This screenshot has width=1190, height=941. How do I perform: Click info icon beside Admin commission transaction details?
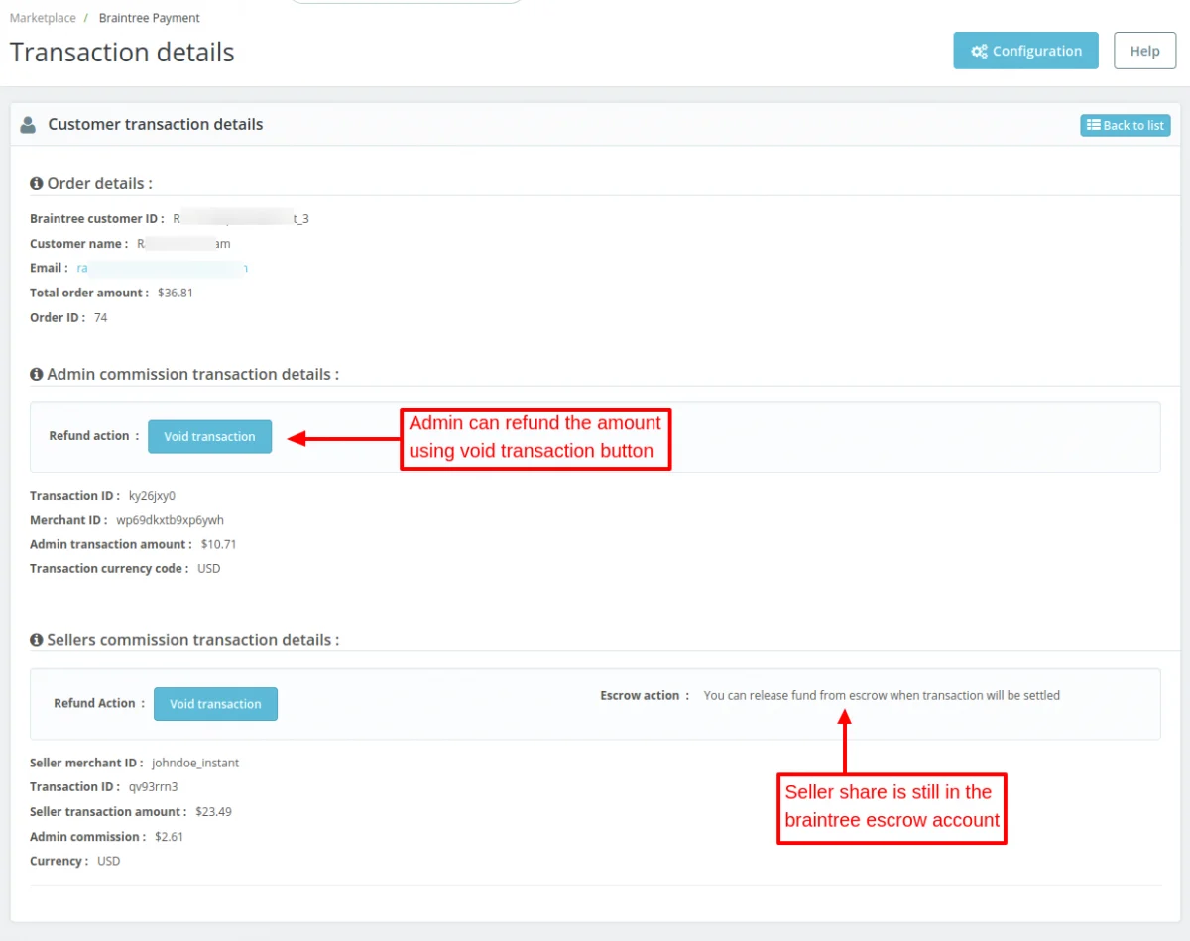37,375
